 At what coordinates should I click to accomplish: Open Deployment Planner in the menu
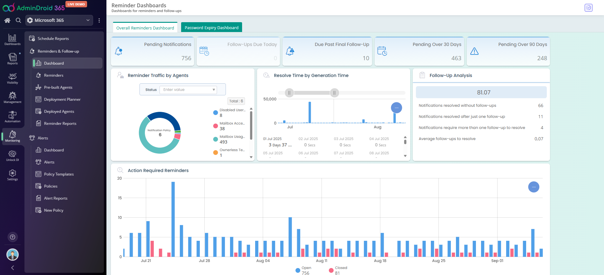62,99
